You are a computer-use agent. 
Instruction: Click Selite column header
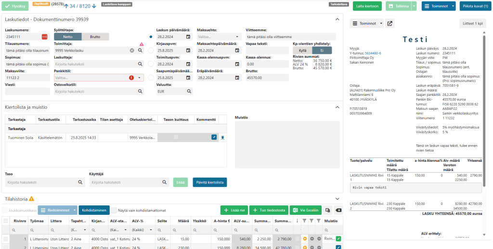coord(162,221)
